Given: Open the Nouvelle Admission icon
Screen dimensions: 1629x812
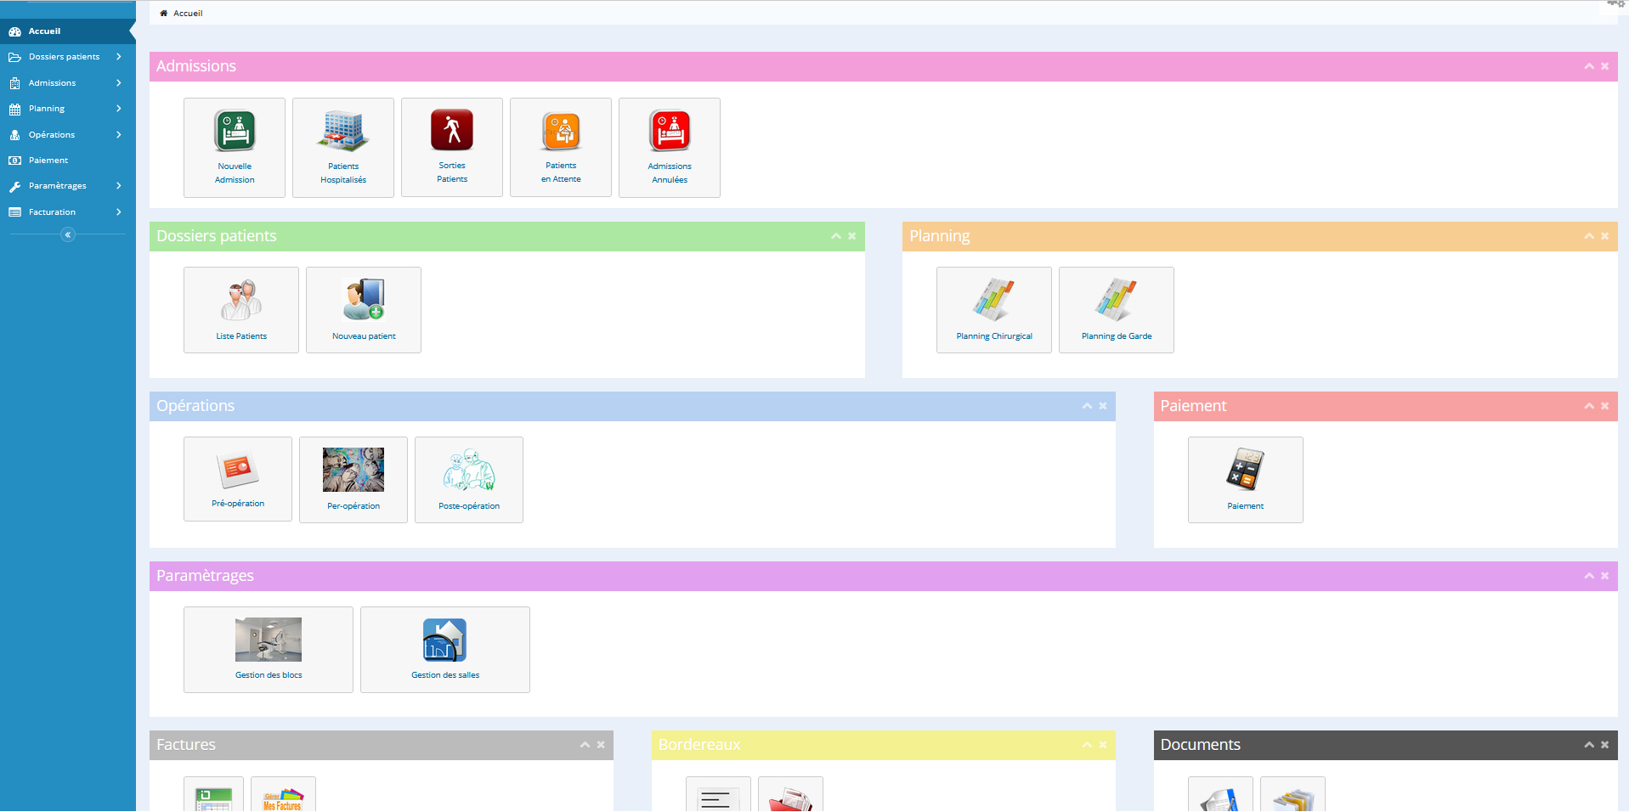Looking at the screenshot, I should (x=235, y=132).
